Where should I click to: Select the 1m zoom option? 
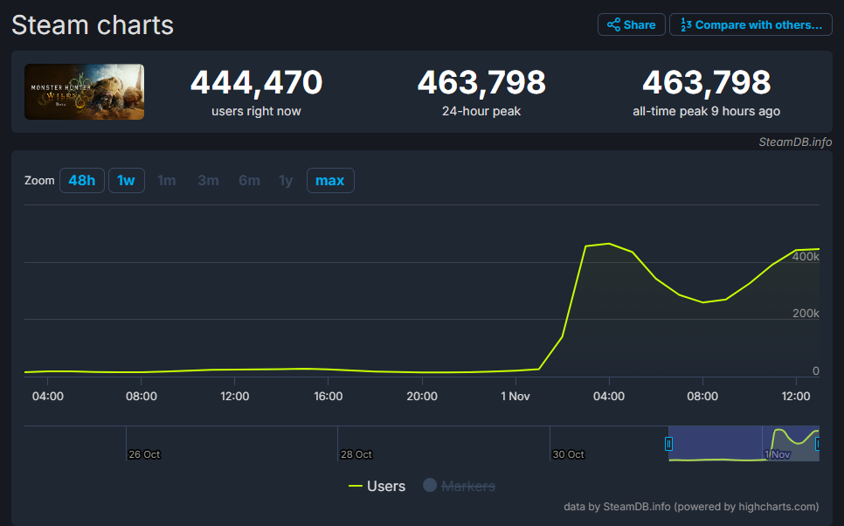166,180
